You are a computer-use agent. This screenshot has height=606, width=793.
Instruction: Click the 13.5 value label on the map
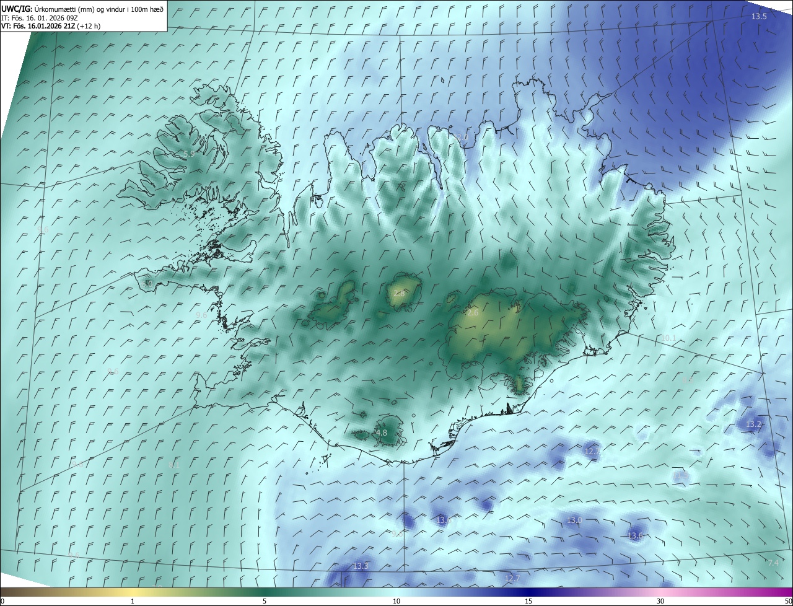(x=759, y=17)
